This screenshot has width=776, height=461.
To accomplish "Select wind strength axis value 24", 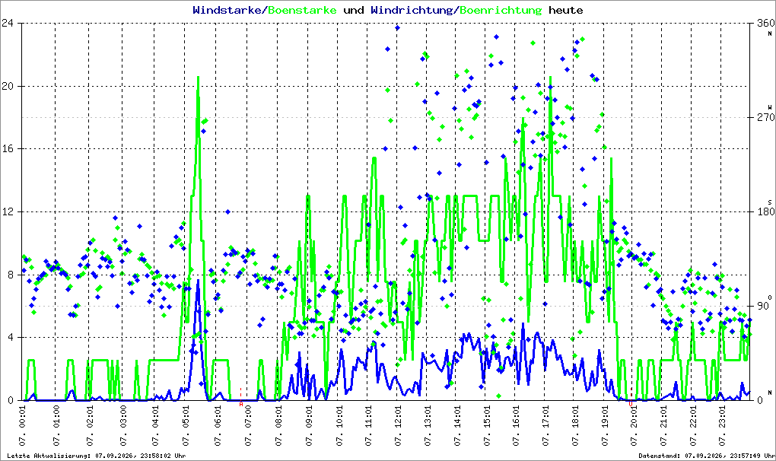I will [7, 23].
